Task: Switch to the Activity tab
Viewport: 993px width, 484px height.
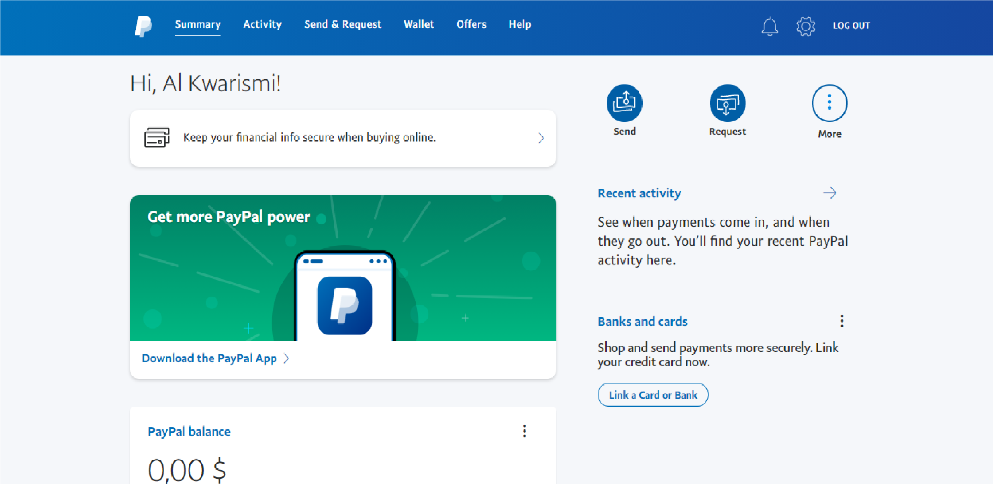Action: 262,25
